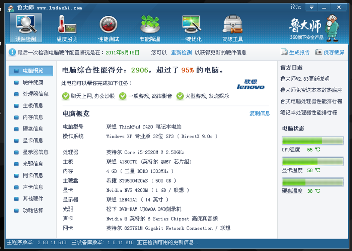
Task: Start 一键优化 one-click optimization
Action: coord(191,28)
